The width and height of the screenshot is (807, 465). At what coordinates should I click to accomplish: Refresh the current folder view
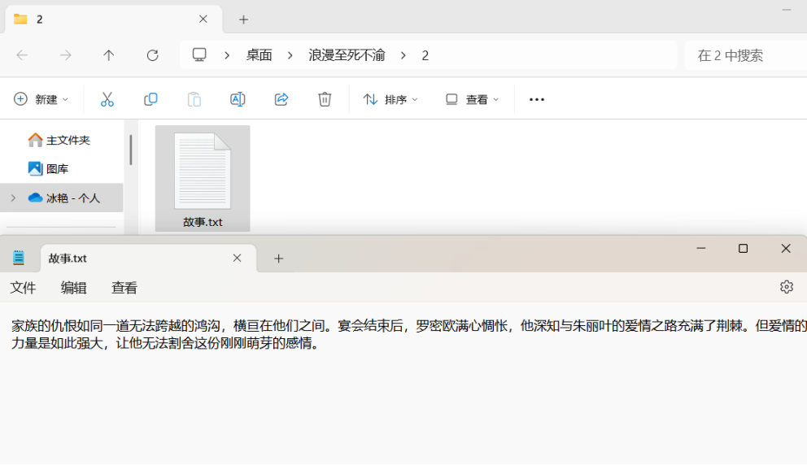152,55
